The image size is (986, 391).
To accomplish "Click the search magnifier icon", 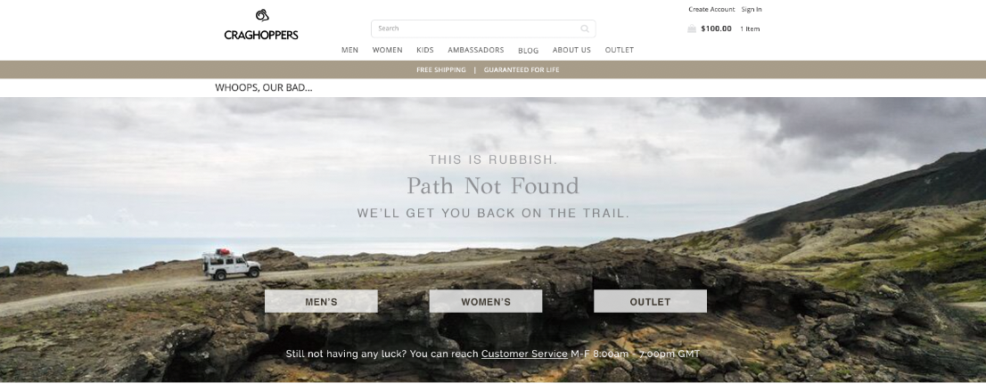I will [x=585, y=29].
